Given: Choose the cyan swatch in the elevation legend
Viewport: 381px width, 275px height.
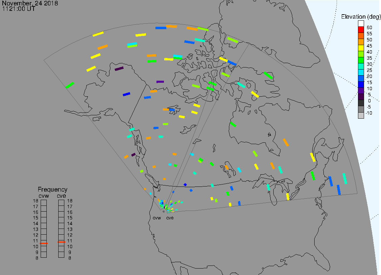Looking at the screenshot, I should pyautogui.click(x=361, y=72).
